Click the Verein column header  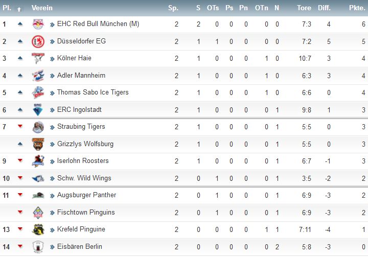tap(42, 8)
